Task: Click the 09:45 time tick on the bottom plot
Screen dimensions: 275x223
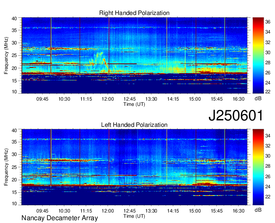Action: [42, 211]
